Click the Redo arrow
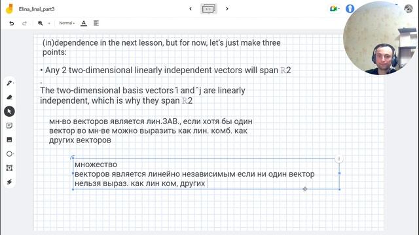Screen dimensions: 419x235 pyautogui.click(x=24, y=23)
